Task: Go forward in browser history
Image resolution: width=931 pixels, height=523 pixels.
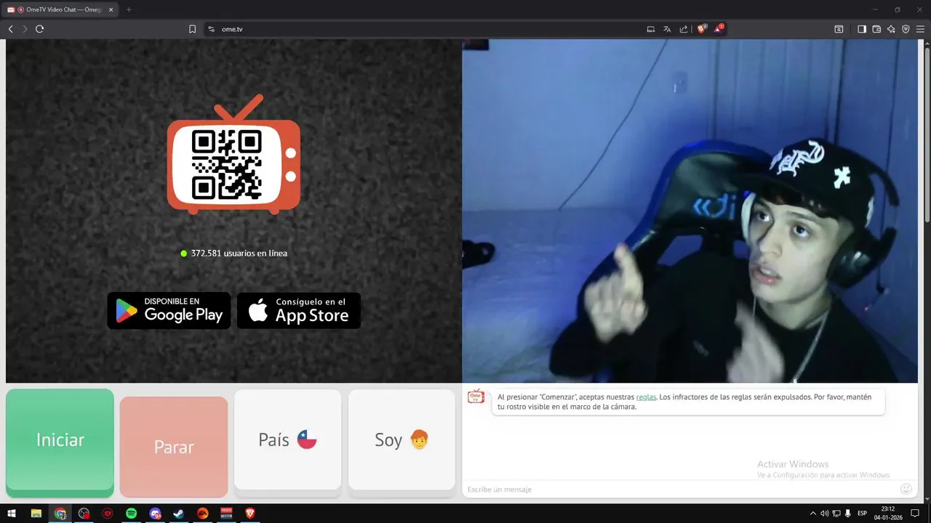Action: [25, 29]
